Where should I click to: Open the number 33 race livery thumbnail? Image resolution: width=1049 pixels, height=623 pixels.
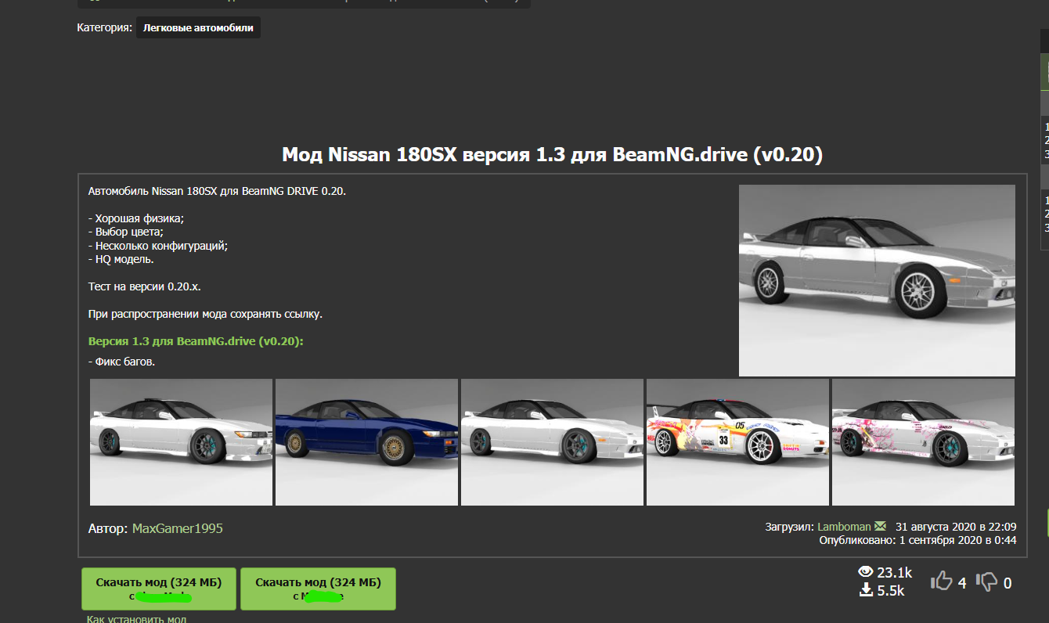tap(737, 442)
